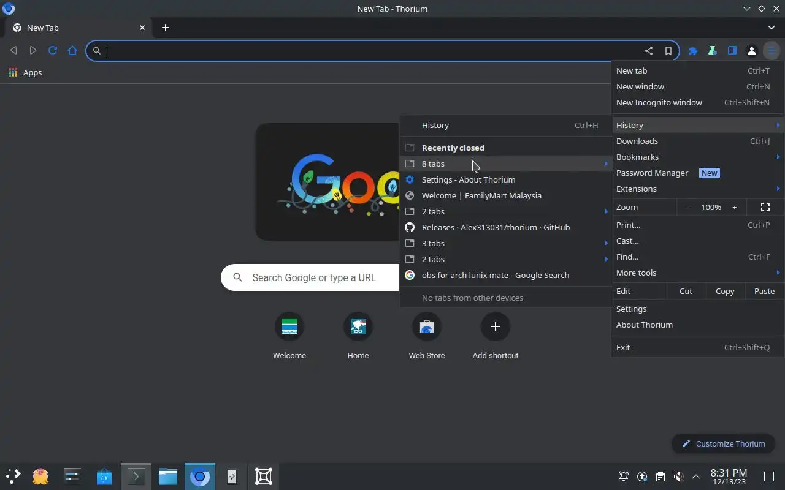Expand the Extensions submenu

click(698, 189)
